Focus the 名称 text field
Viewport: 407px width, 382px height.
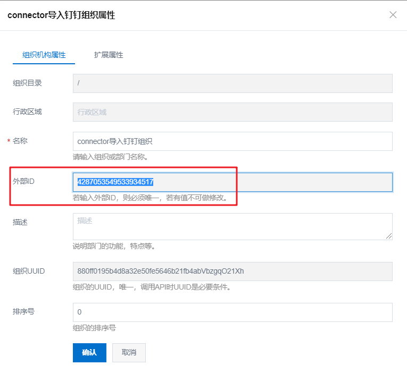click(232, 141)
